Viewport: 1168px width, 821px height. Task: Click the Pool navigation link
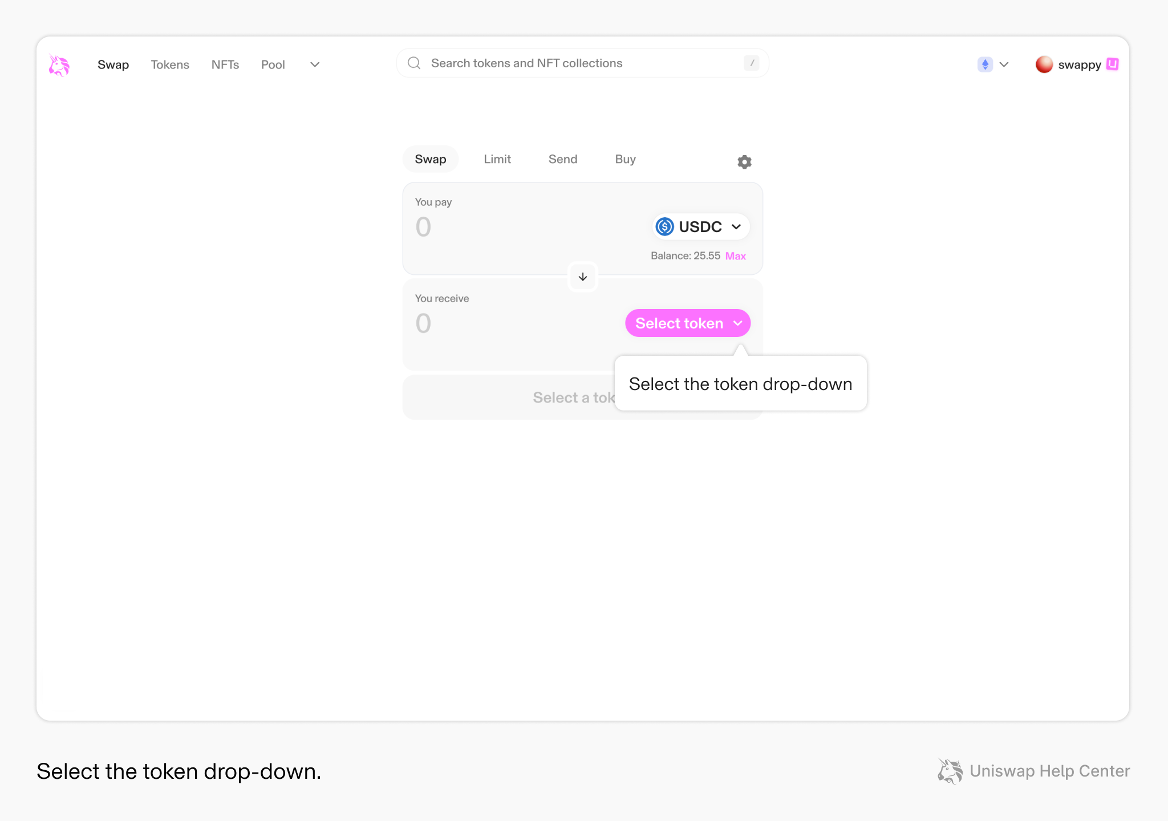click(x=273, y=64)
